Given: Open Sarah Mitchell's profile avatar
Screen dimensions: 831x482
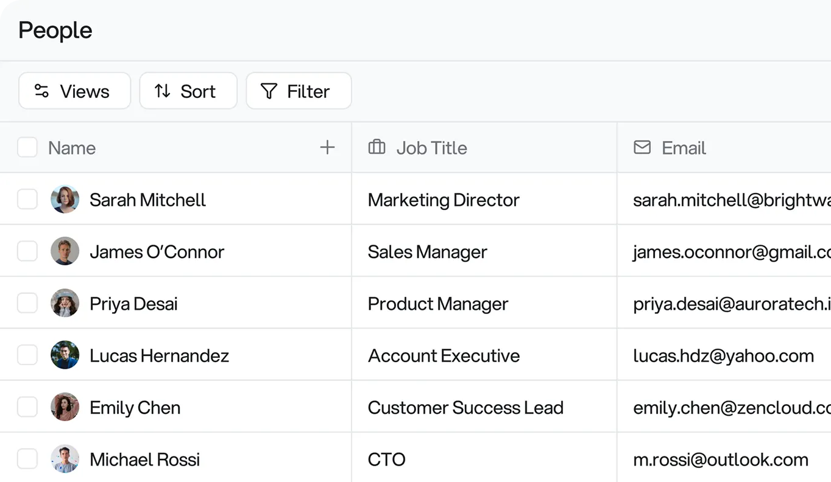Looking at the screenshot, I should pyautogui.click(x=65, y=199).
